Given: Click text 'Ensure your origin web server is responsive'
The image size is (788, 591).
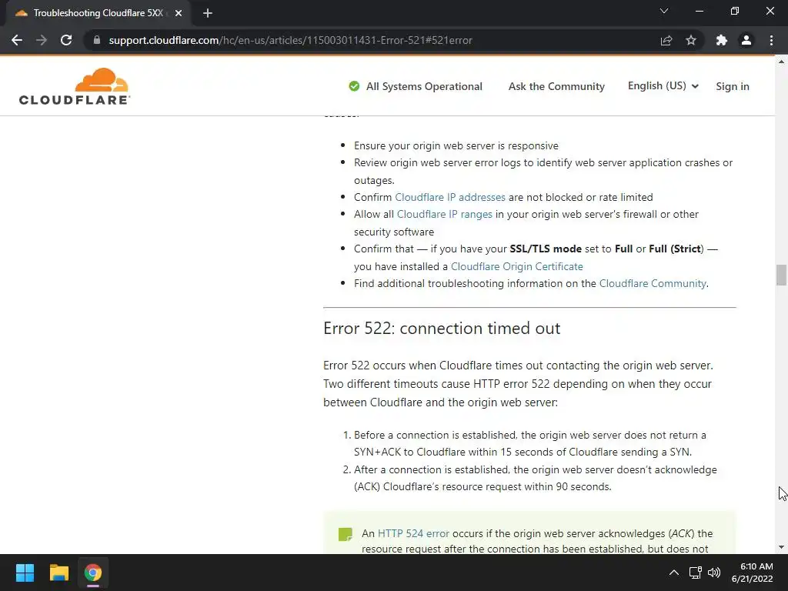Looking at the screenshot, I should 456,145.
